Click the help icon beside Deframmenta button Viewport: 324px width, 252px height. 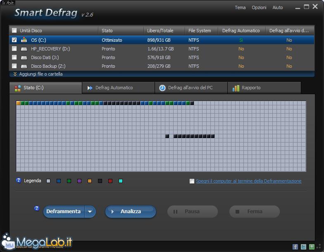tap(37, 208)
